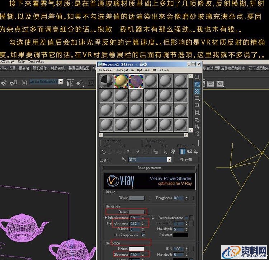Screen dimensions: 269x260
Task: Click the Material ID Channel icon
Action: (165, 152)
